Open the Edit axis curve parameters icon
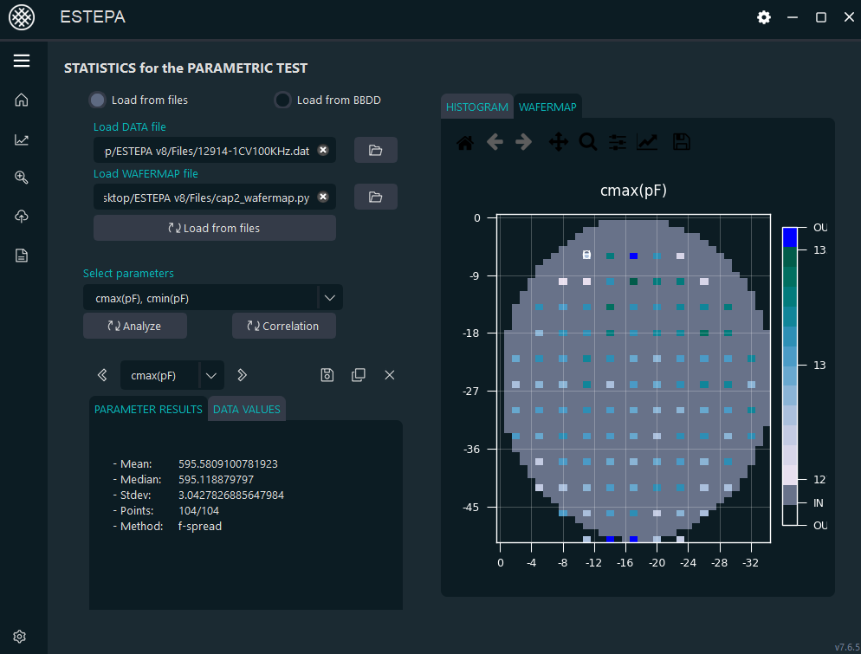 pos(647,143)
